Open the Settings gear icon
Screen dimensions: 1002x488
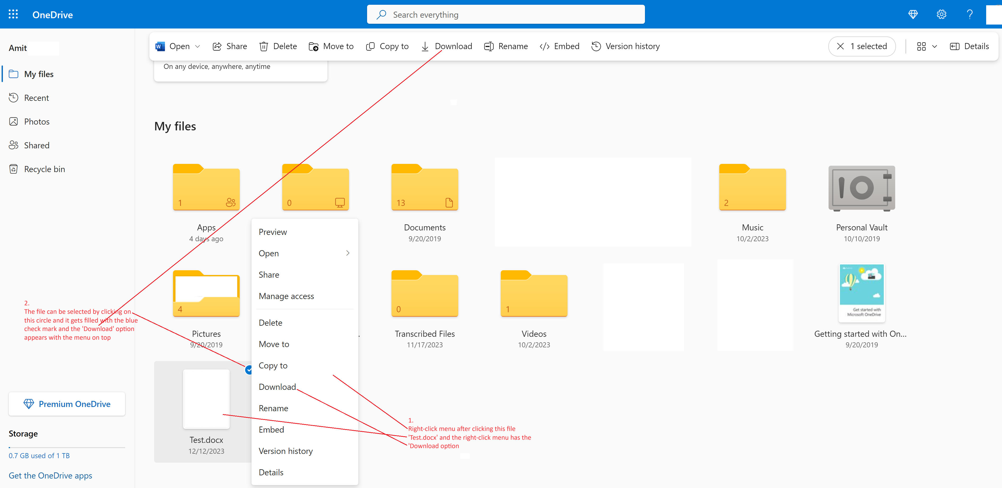pyautogui.click(x=941, y=15)
